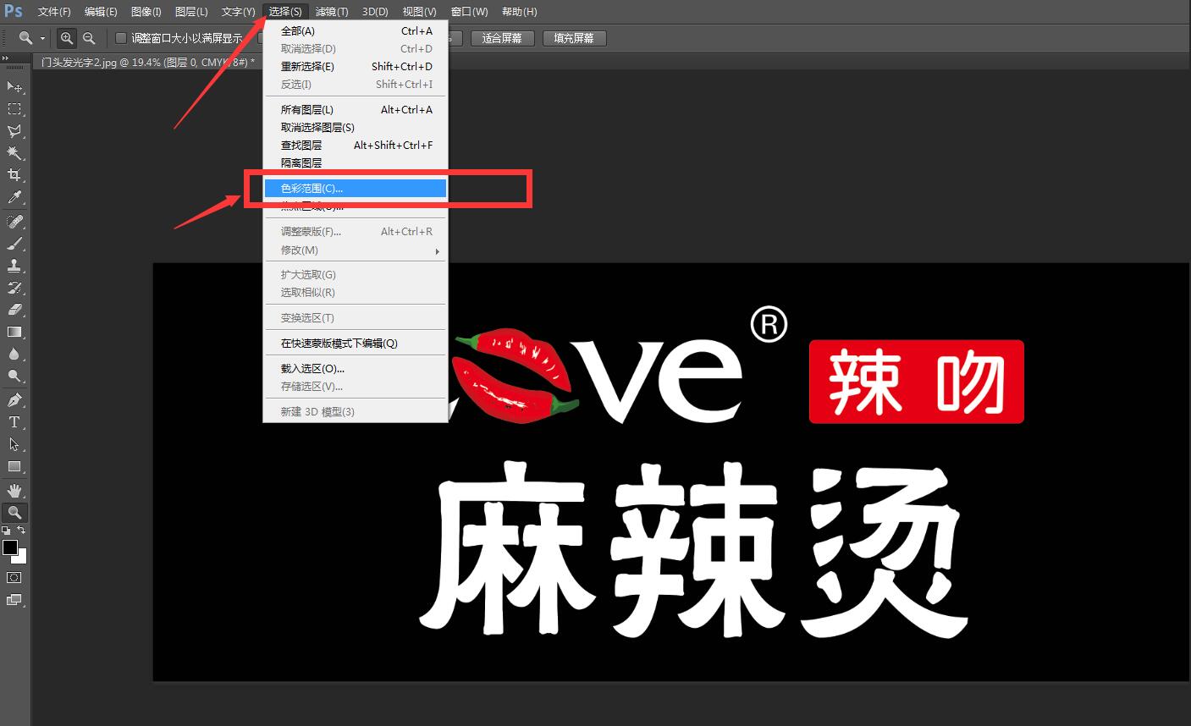Choose 隔离图层 menu item
1191x726 pixels.
[356, 163]
